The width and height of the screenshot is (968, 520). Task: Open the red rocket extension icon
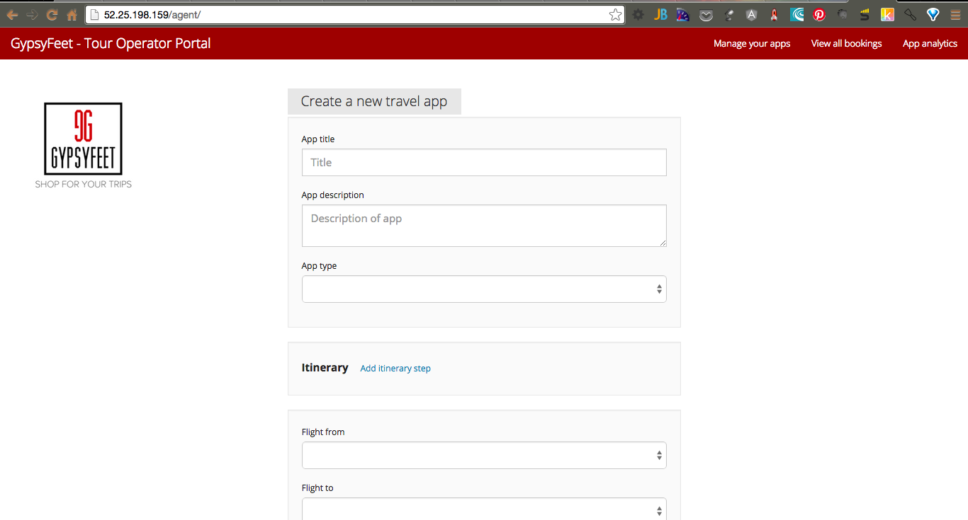pyautogui.click(x=774, y=14)
